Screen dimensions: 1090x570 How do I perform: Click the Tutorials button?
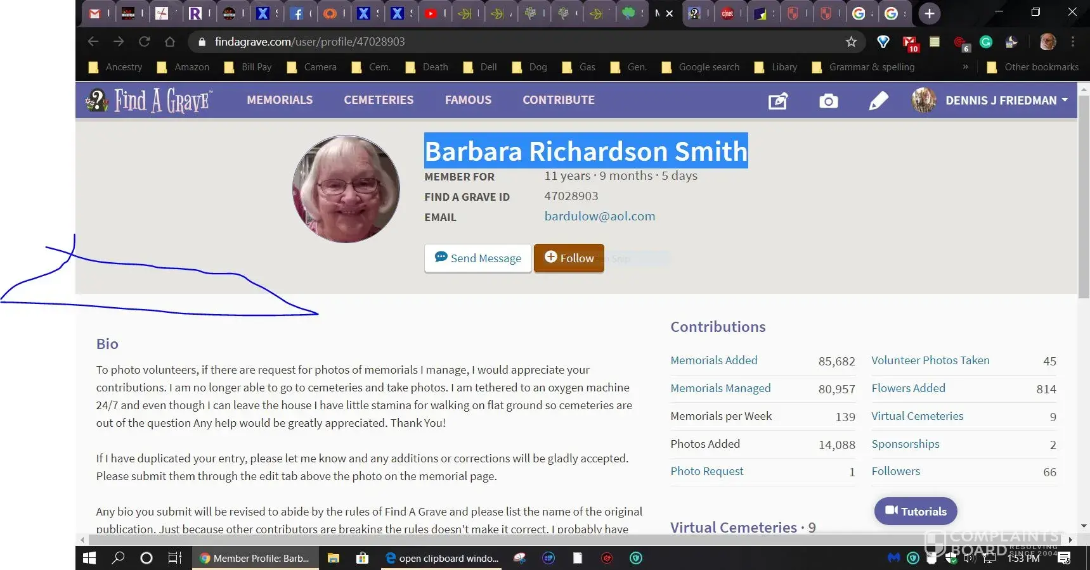click(916, 511)
